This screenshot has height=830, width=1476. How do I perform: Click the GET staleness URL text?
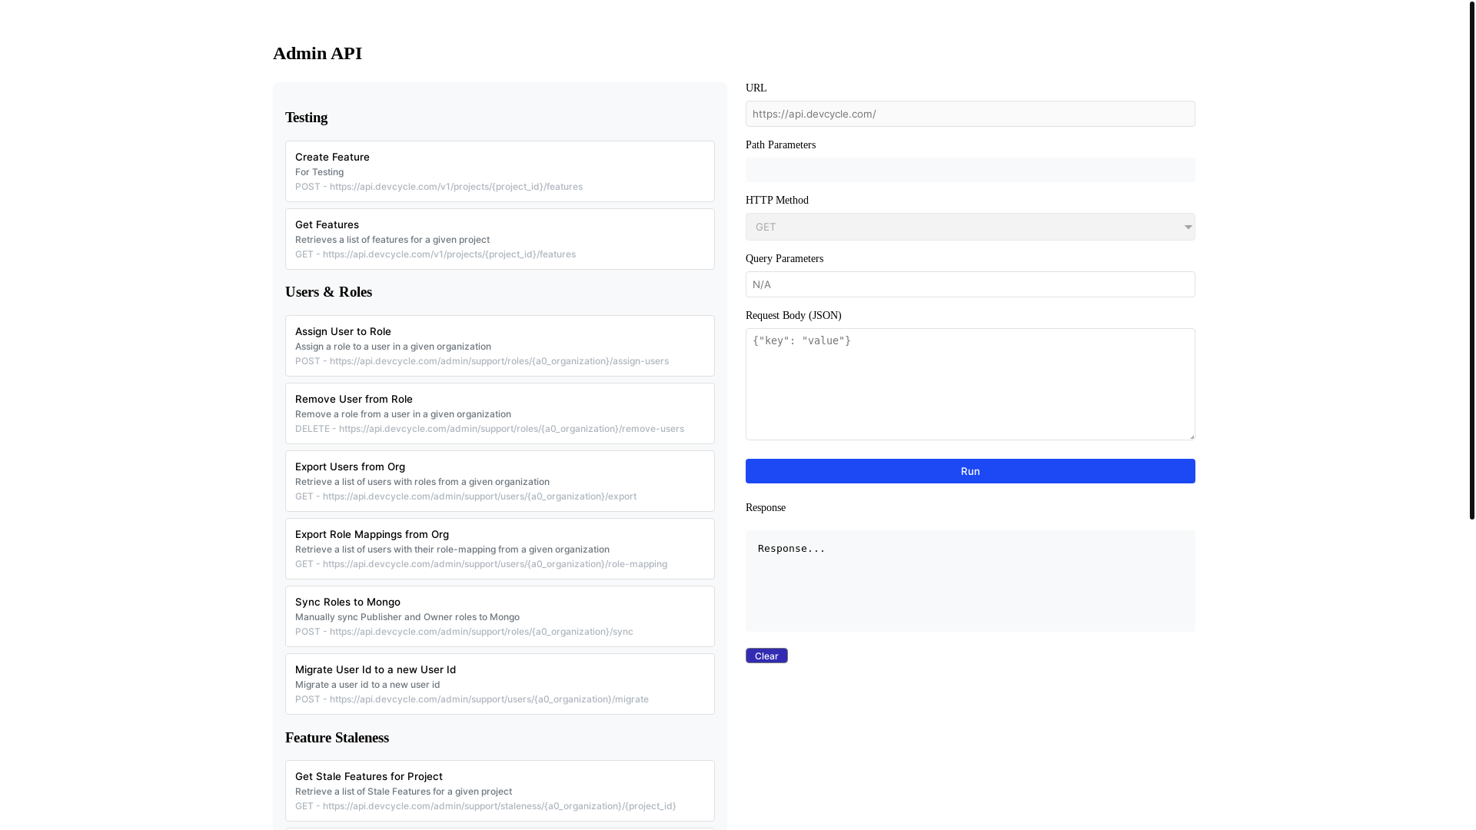(486, 806)
